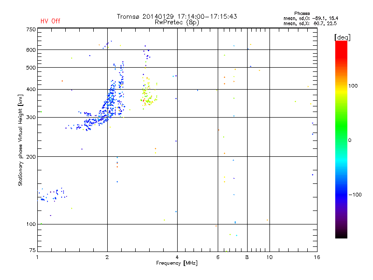Click the 'Stationary phase Virtual Height [km]' axis label
Viewport: 373px width, 280px height.
(x=21, y=140)
